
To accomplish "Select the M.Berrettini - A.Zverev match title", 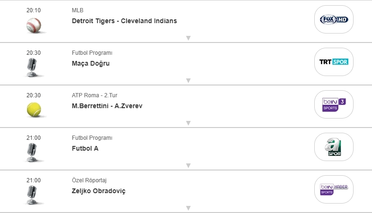I will tap(107, 106).
